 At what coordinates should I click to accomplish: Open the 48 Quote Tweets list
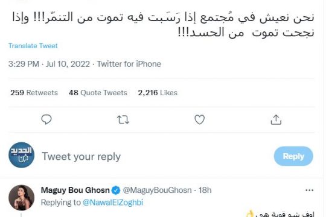tap(98, 93)
